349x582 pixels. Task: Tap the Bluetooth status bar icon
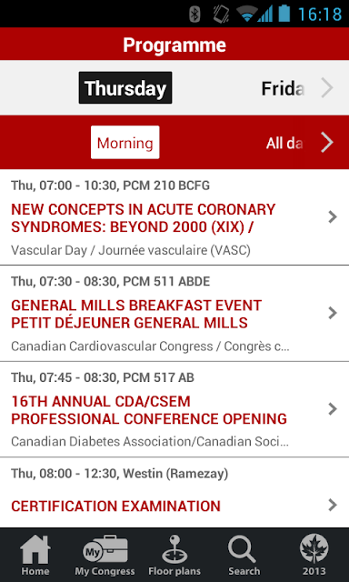point(194,15)
